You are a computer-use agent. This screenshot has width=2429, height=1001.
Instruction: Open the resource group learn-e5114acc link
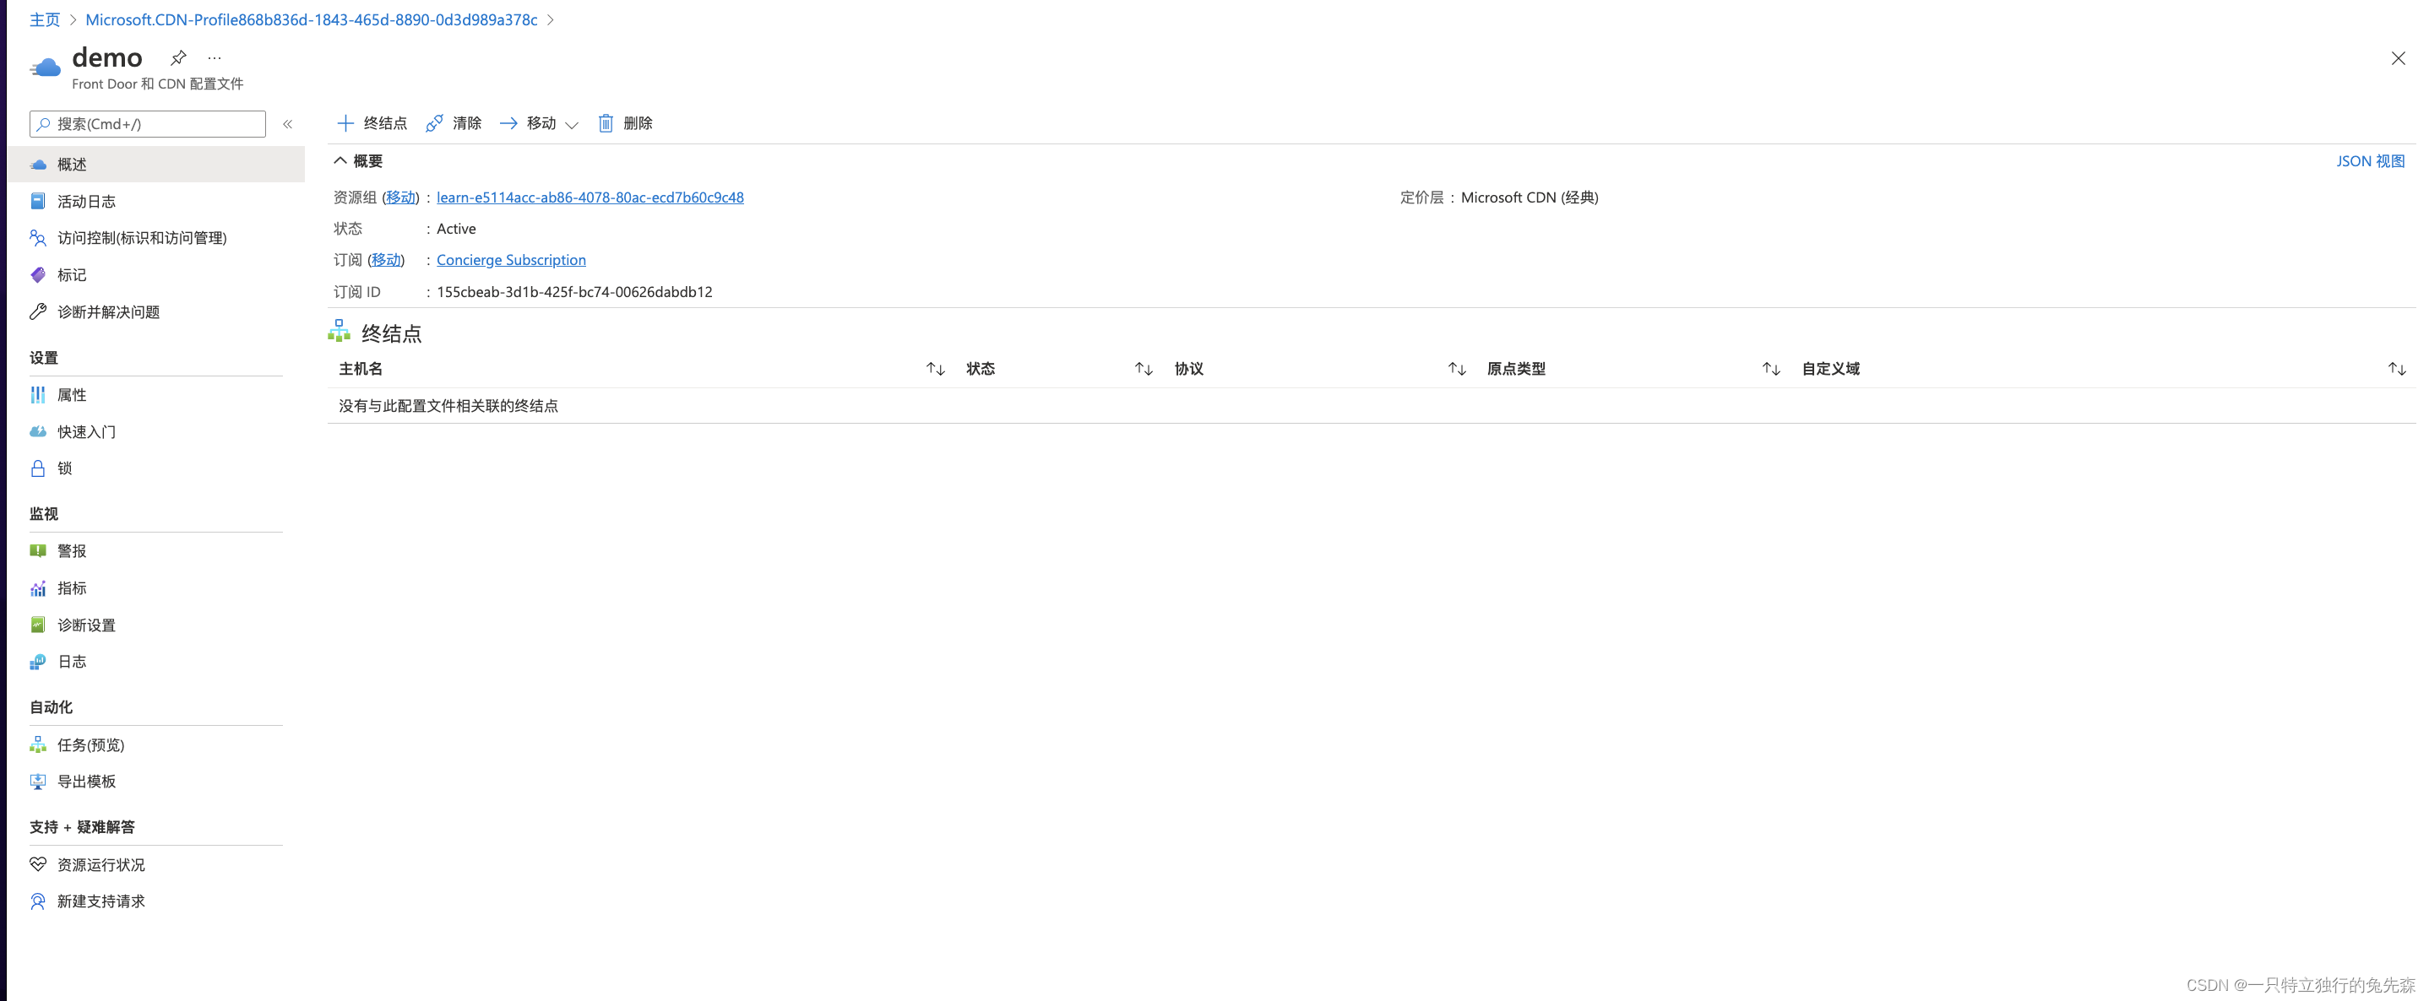pos(590,198)
